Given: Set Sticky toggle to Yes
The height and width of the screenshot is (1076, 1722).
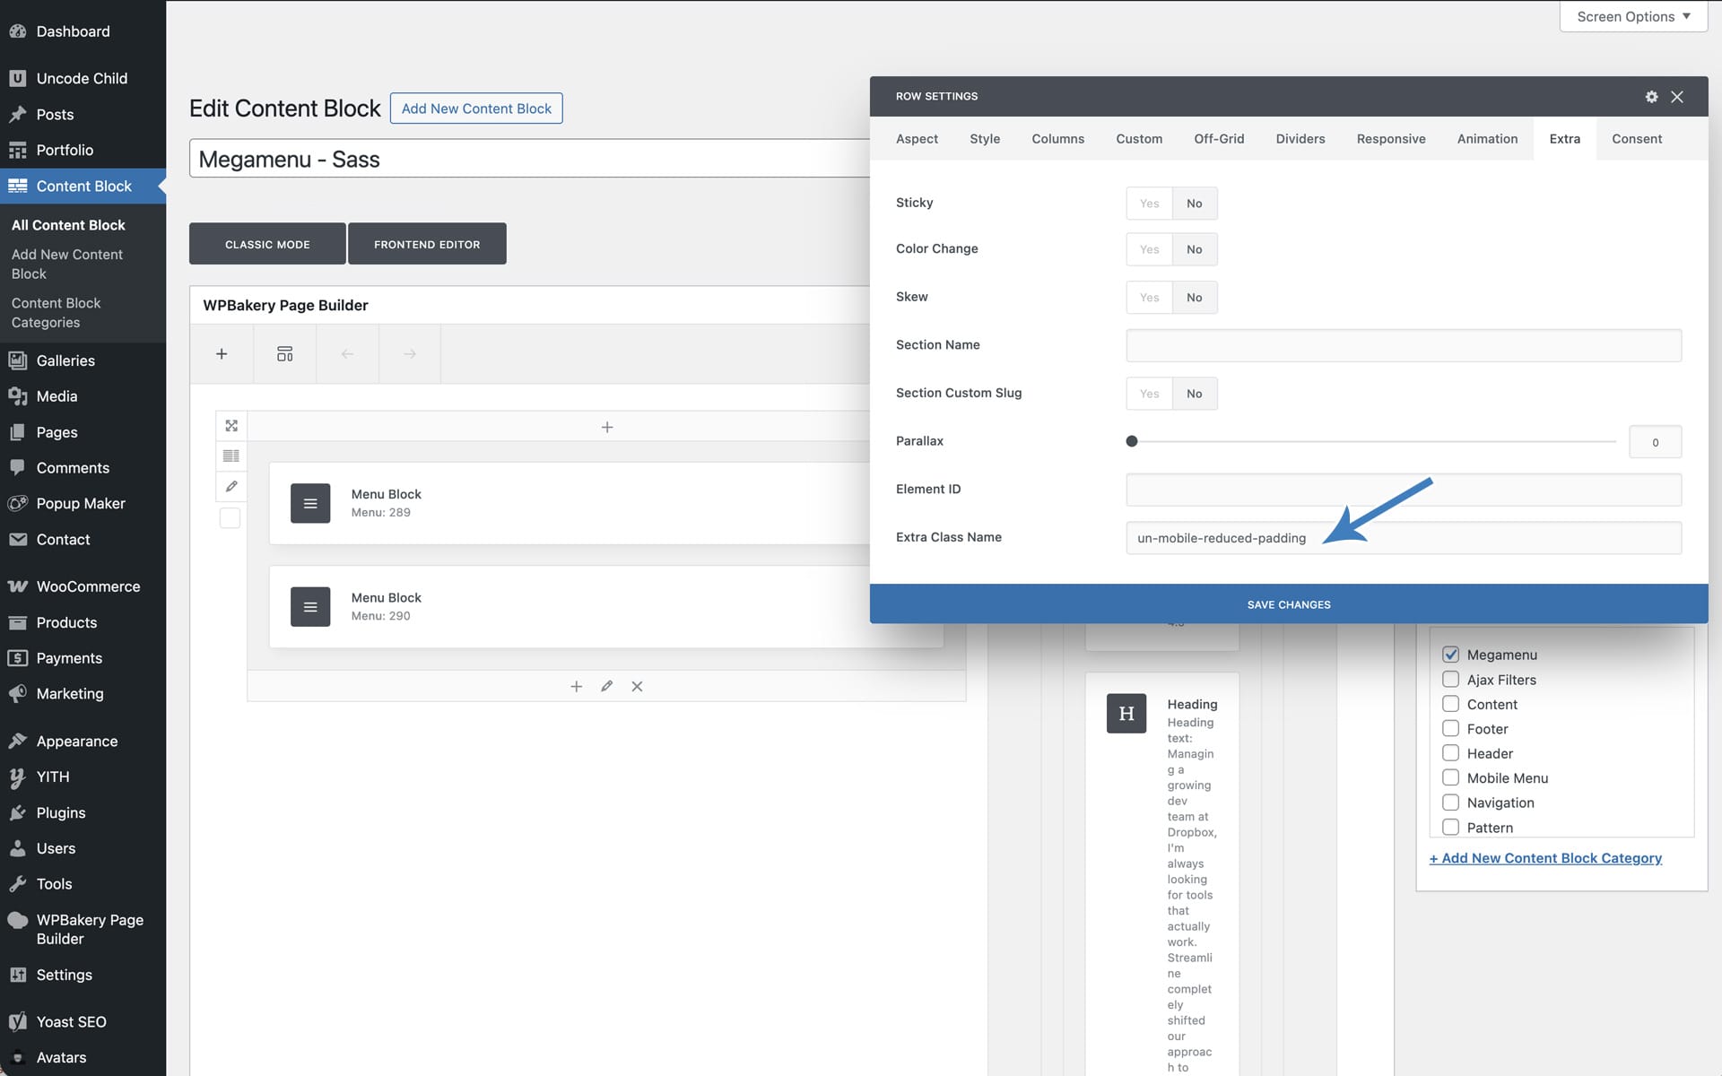Looking at the screenshot, I should click(1149, 204).
